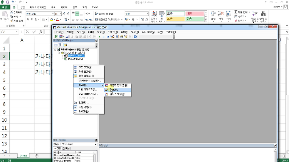The image size is (289, 162).
Task: Open Excel font size dropdown
Action: coord(60,13)
